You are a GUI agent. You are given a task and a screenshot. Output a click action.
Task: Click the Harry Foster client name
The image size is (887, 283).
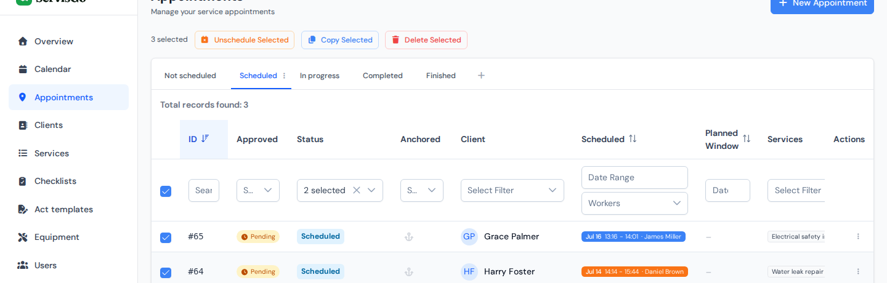pos(509,272)
